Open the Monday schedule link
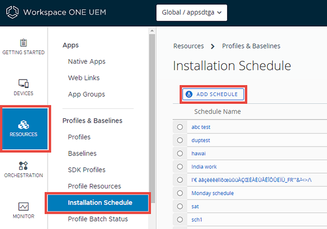327x229 pixels. tap(212, 193)
